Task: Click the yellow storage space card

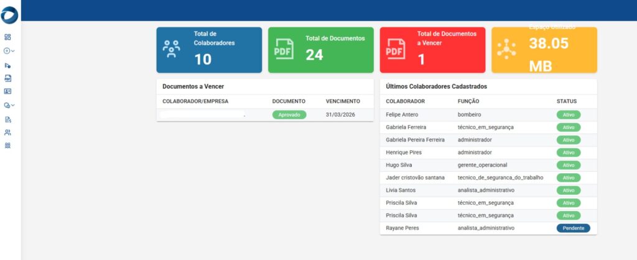Action: click(544, 50)
